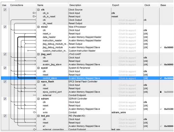Select the epcs_control_port interface row

(52, 92)
